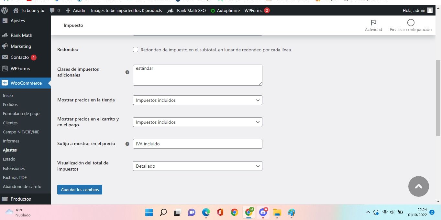441x220 pixels.
Task: Click the home icon beside Tu bebe y tu
Action: [x=16, y=10]
